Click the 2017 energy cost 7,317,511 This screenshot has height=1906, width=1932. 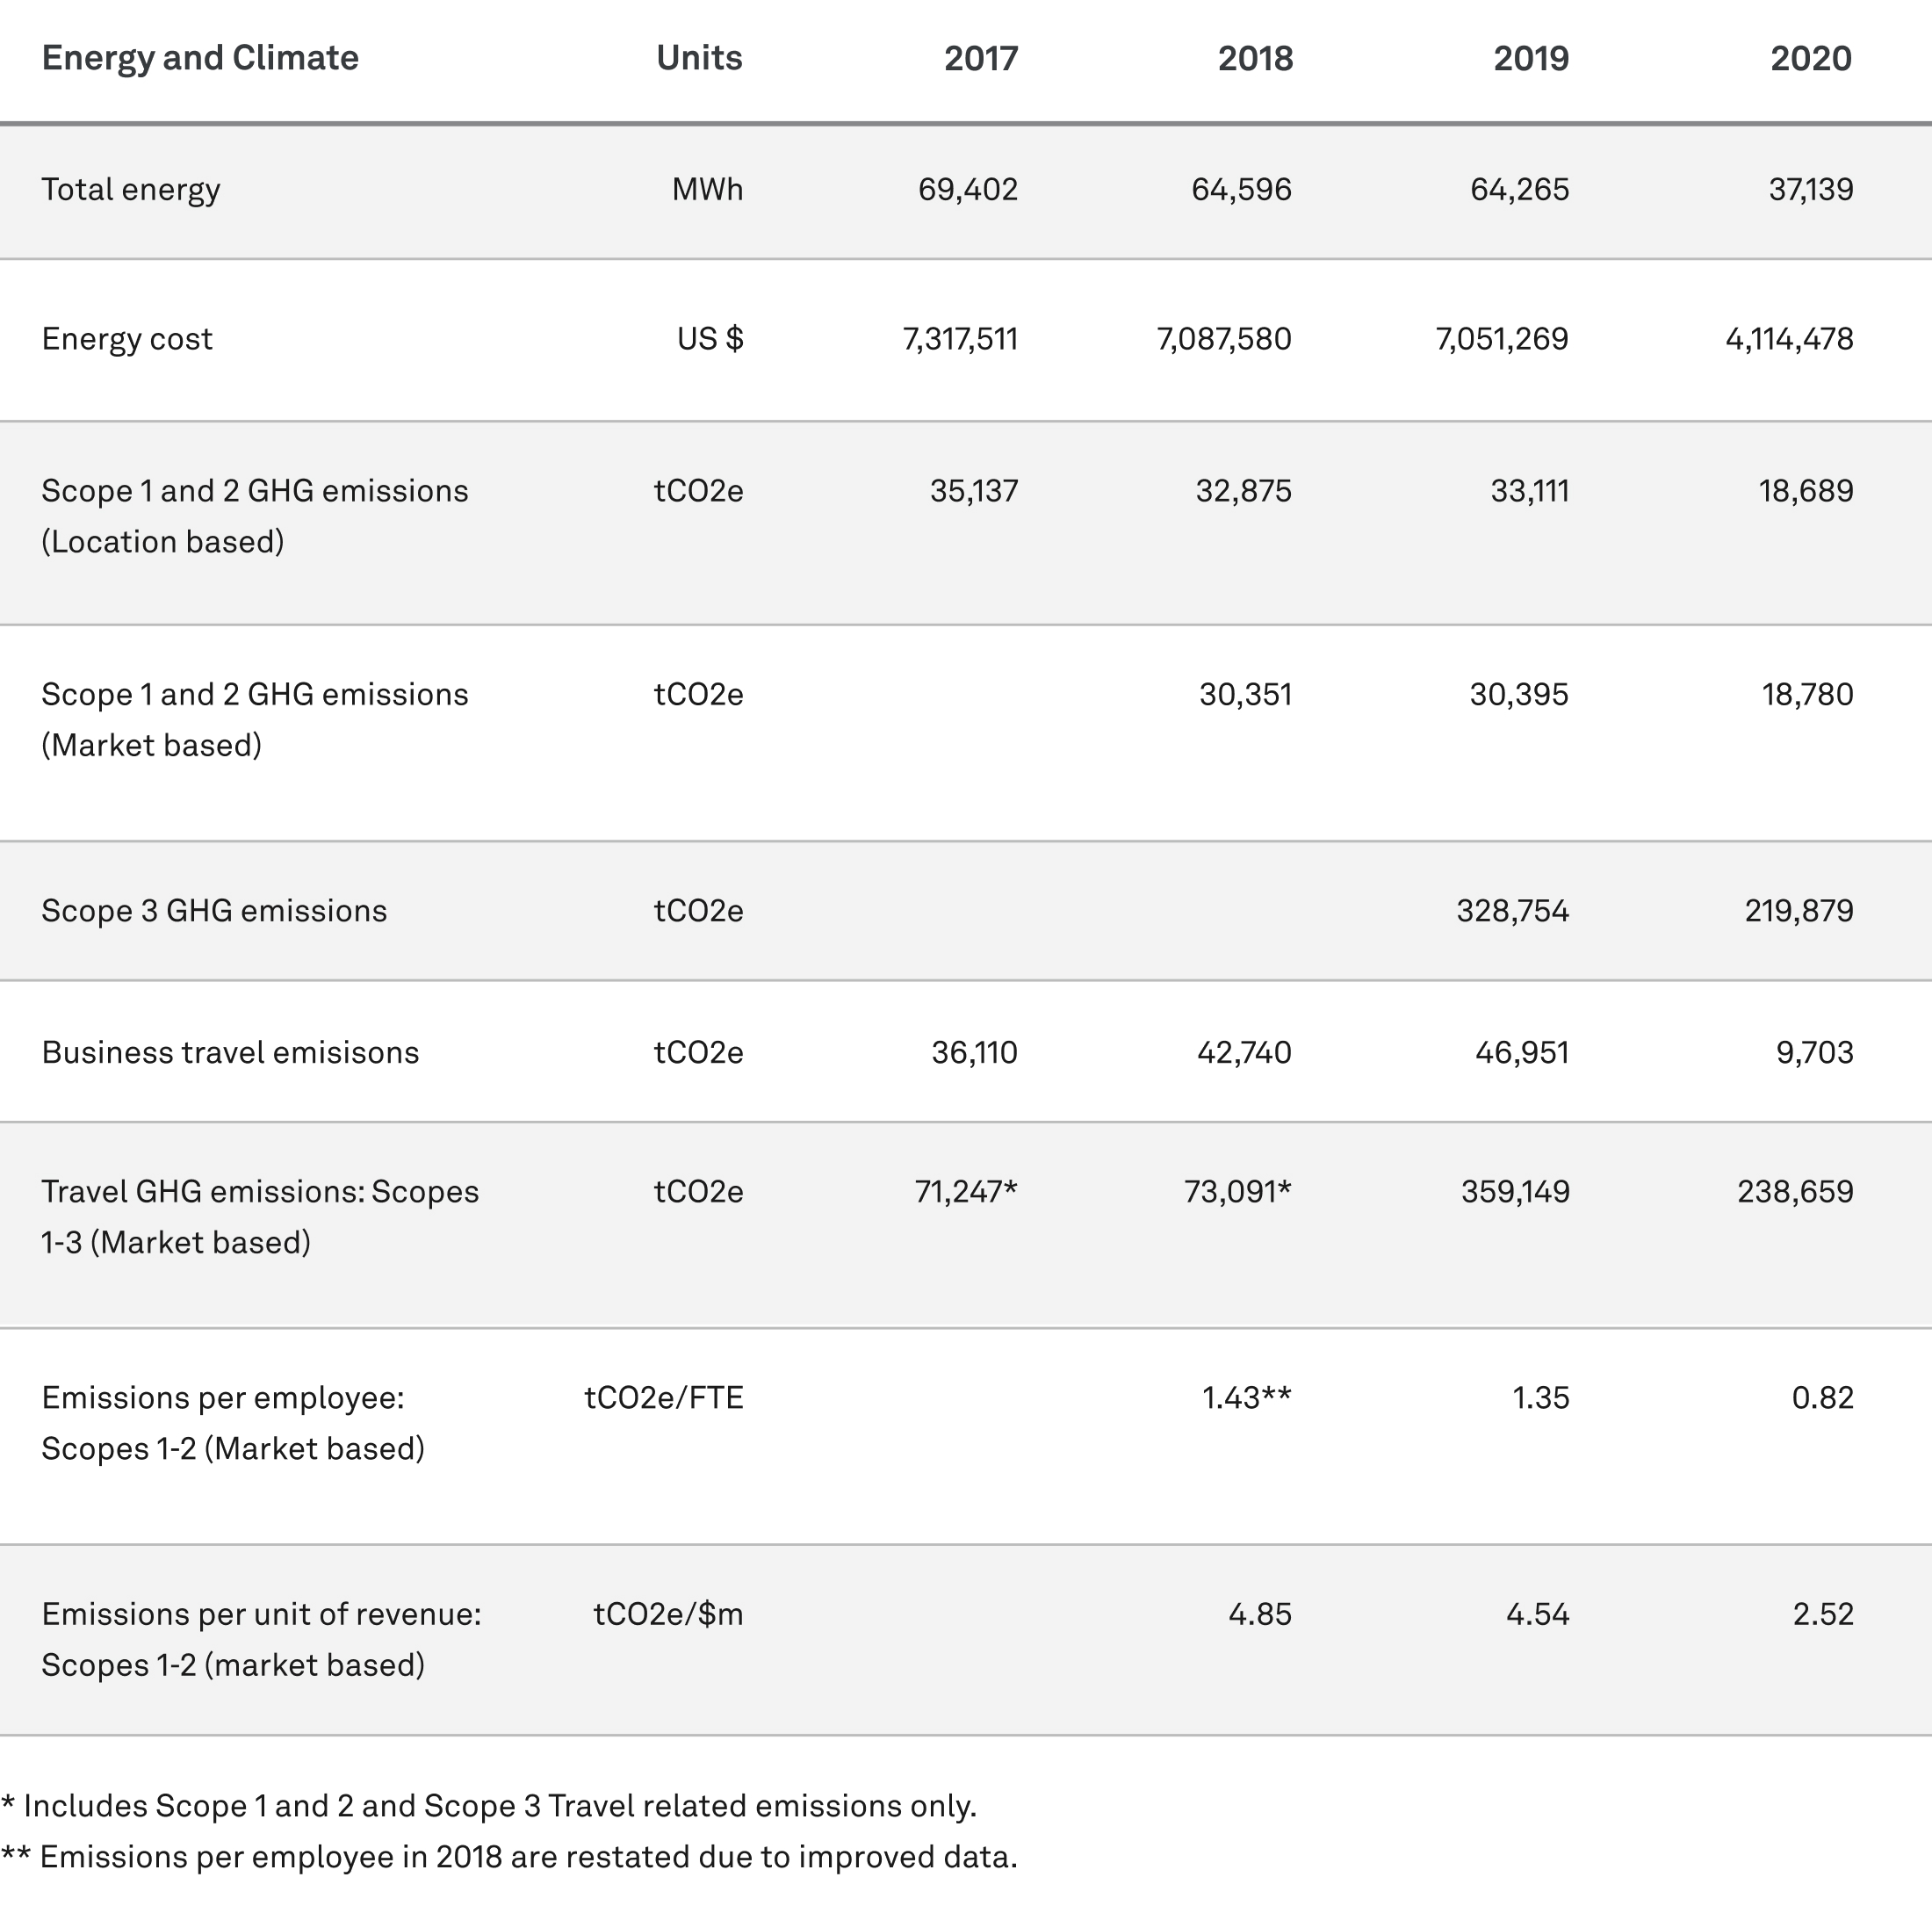tap(960, 339)
